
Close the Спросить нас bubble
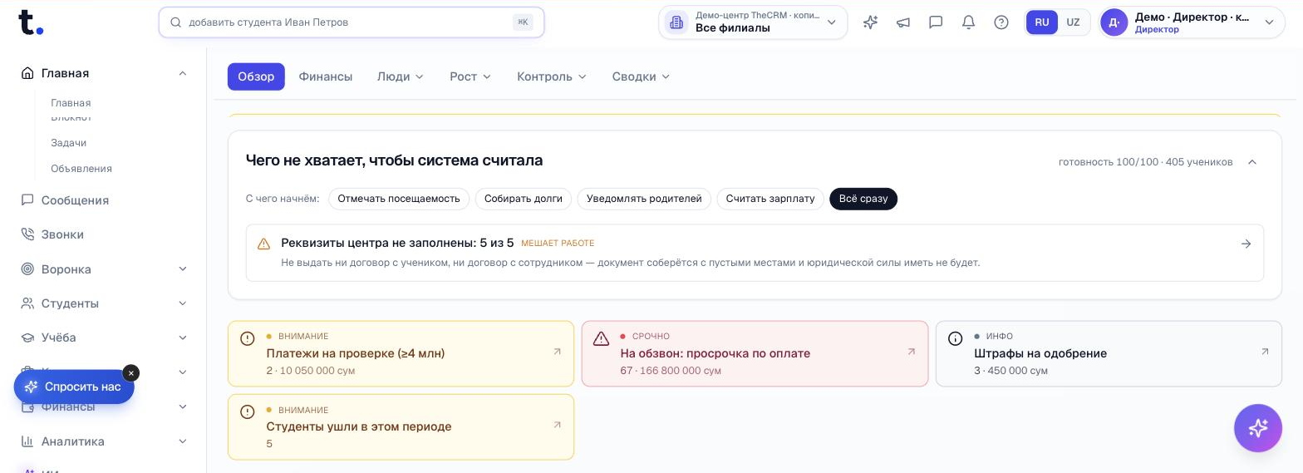(x=131, y=373)
